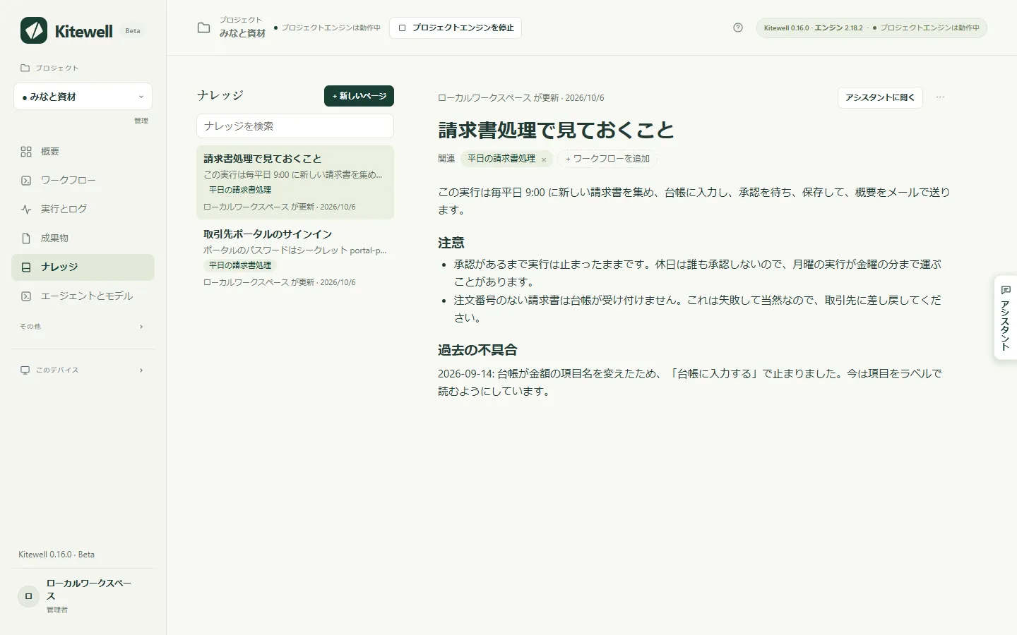
Task: Click ワークフローを追加 button
Action: (607, 159)
